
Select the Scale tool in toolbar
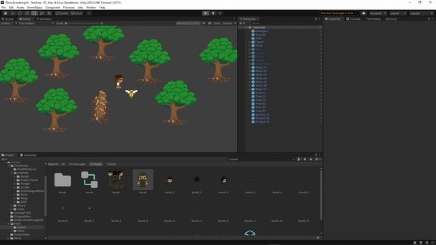[27, 13]
